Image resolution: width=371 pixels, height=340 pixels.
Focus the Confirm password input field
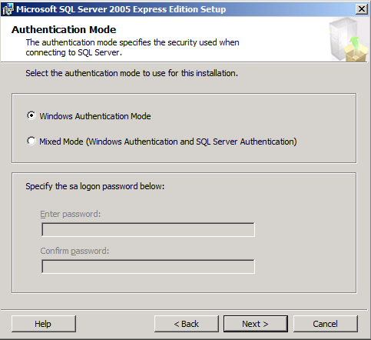coord(148,266)
